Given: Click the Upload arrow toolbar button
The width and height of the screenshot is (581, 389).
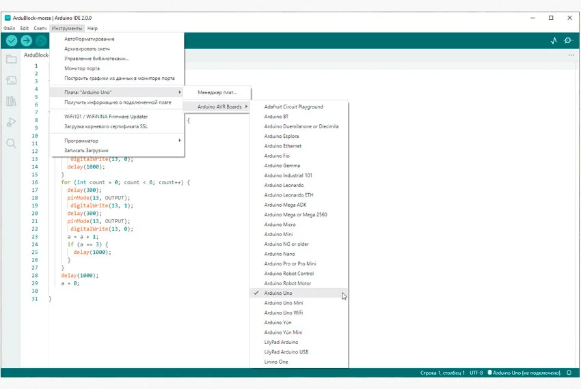Looking at the screenshot, I should pos(27,41).
